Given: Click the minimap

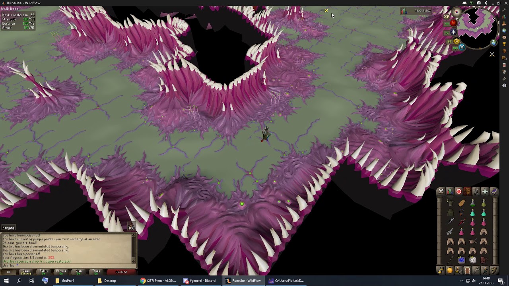Looking at the screenshot, I should pyautogui.click(x=478, y=28).
